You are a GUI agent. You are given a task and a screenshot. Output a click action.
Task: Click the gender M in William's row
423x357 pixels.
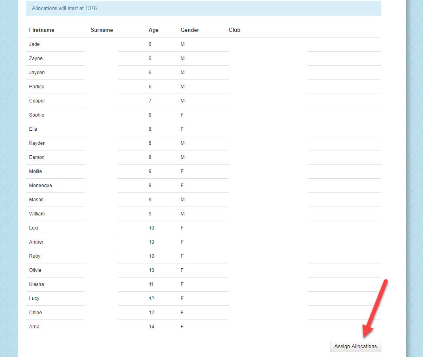pos(183,213)
